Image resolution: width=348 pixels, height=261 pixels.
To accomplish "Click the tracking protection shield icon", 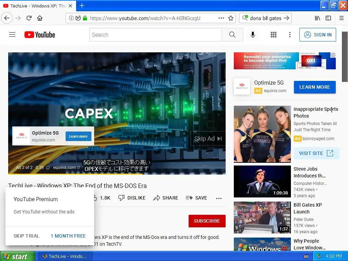I will click(x=78, y=18).
